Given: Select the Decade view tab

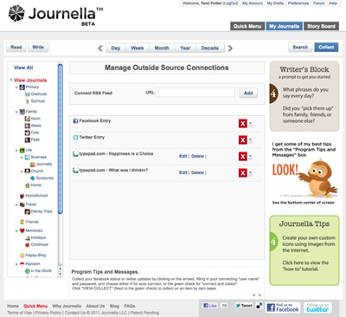Looking at the screenshot, I should tap(210, 48).
